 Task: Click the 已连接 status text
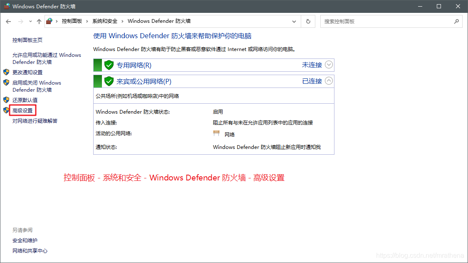click(312, 81)
